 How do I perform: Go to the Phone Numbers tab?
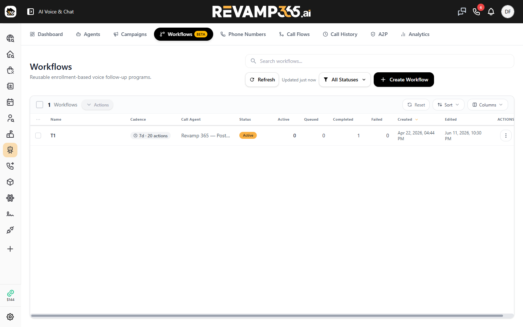coord(243,34)
